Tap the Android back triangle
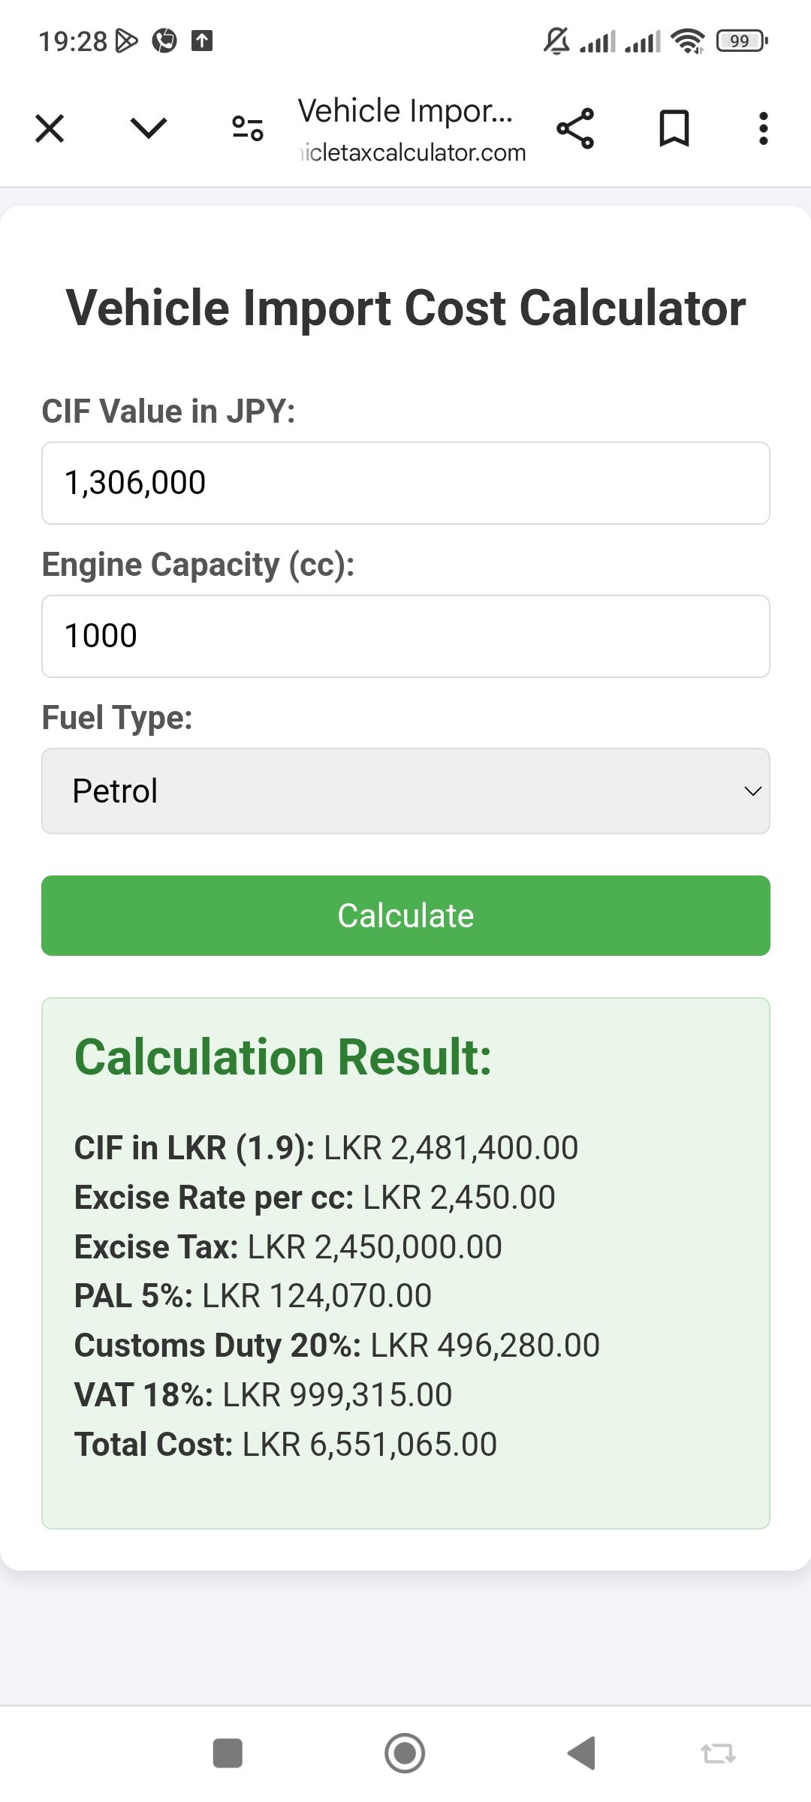Screen dimensions: 811x1802 pyautogui.click(x=582, y=1753)
